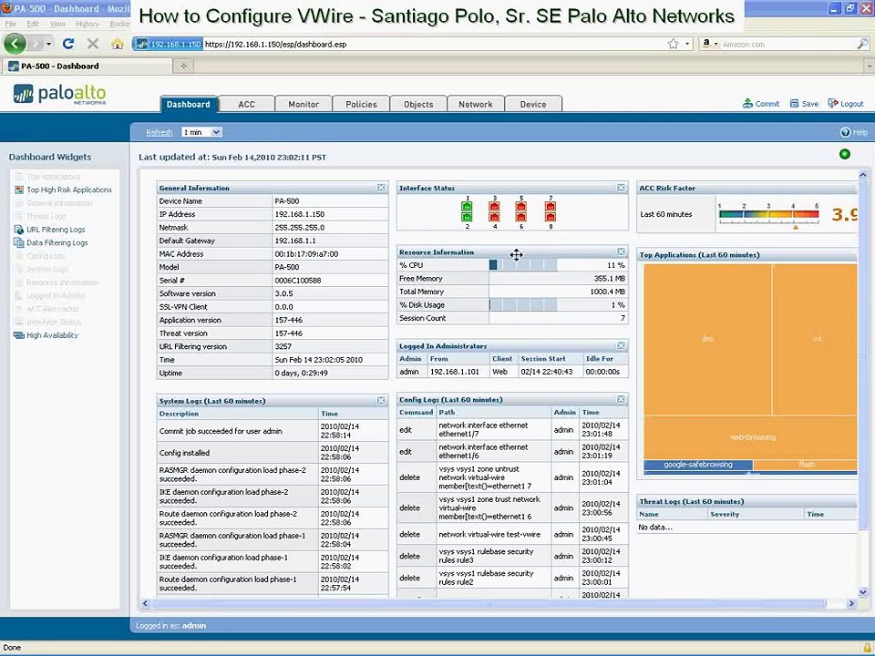Click the horizontal scrollbar left arrow
This screenshot has width=875, height=656.
click(145, 603)
